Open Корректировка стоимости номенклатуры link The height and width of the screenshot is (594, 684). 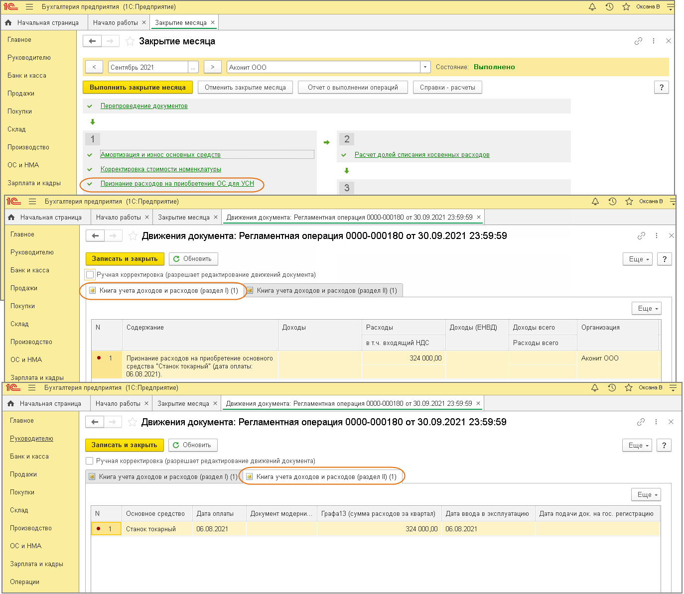pyautogui.click(x=161, y=169)
